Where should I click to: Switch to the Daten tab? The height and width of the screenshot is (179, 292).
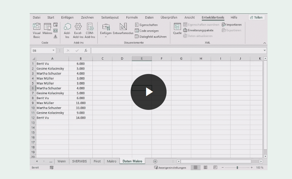[x=149, y=18]
